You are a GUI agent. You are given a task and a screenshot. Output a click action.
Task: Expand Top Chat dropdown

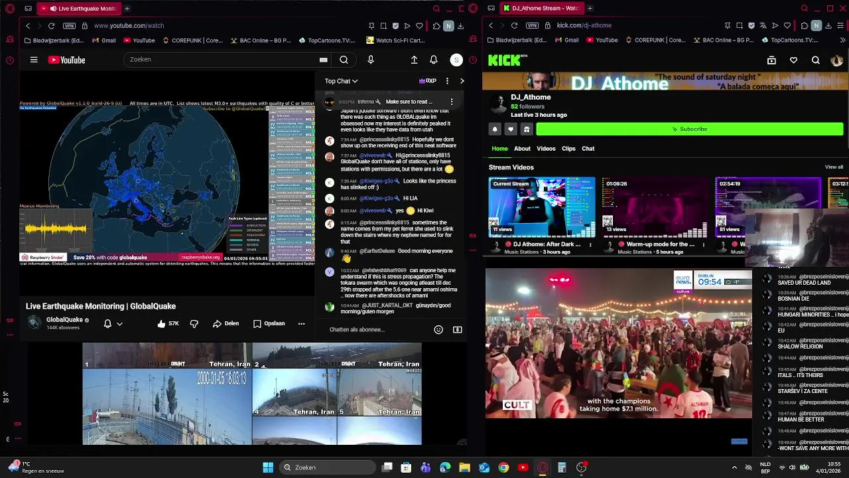[x=341, y=81]
